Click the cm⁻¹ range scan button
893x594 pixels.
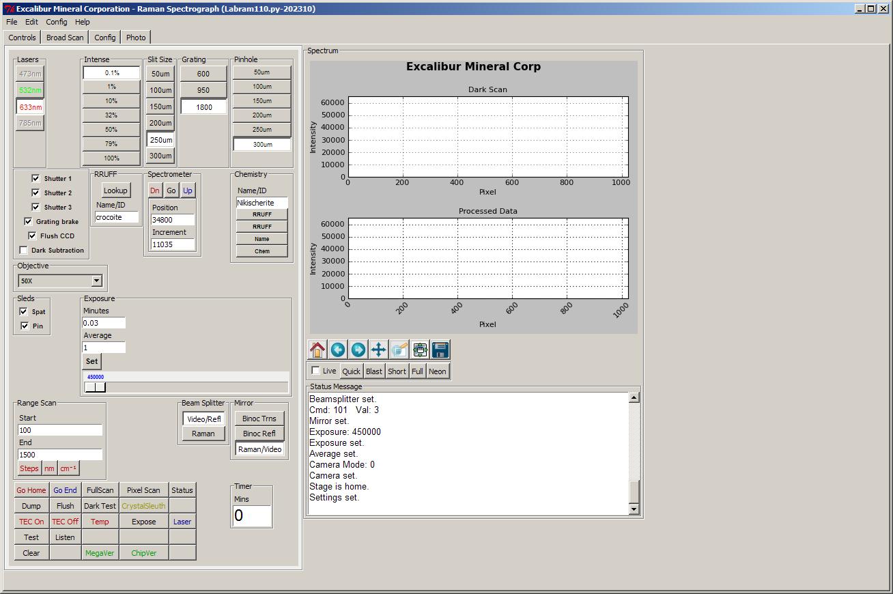pos(68,468)
